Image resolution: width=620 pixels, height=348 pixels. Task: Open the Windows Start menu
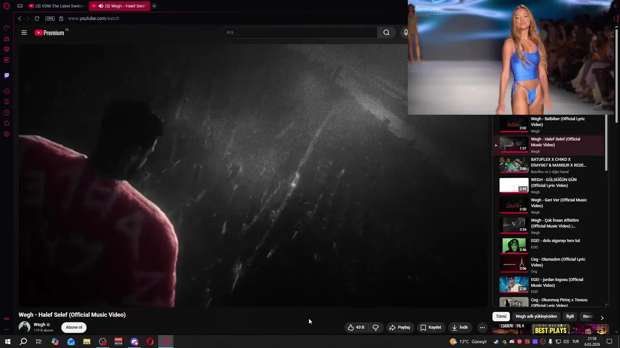(x=8, y=342)
